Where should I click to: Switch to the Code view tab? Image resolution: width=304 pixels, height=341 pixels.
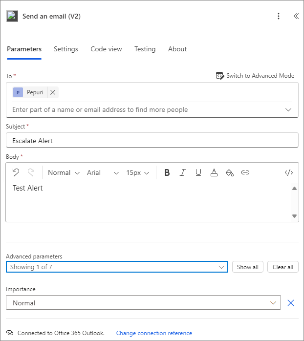106,49
